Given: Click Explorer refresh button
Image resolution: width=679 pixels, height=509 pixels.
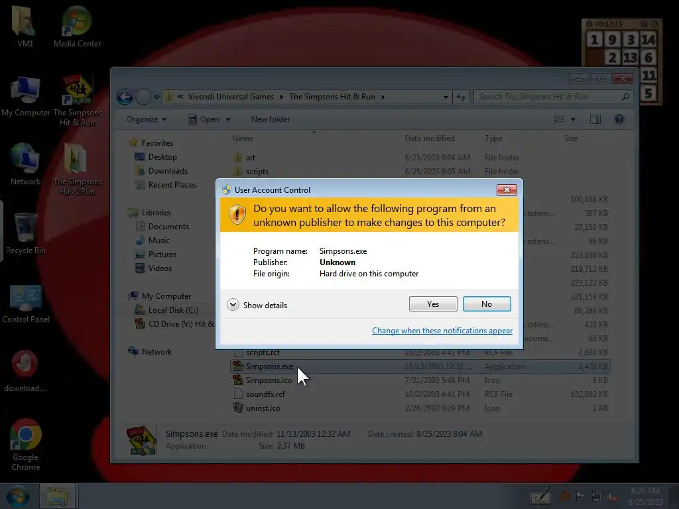Looking at the screenshot, I should pos(461,97).
